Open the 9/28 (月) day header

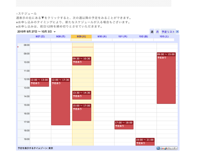click(61, 37)
